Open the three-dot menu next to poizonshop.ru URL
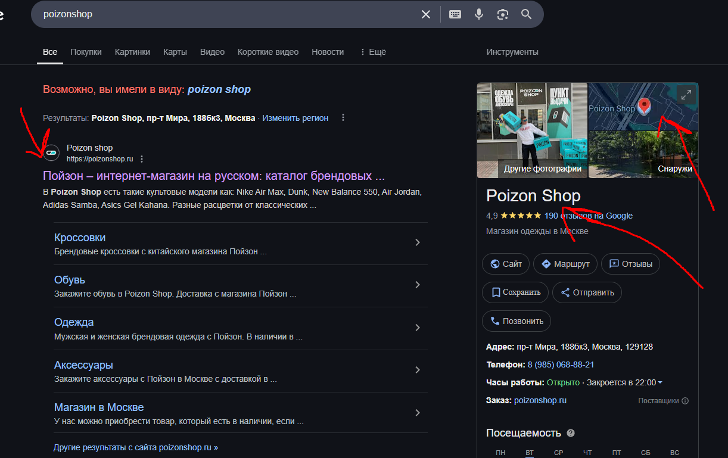728x458 pixels. (x=141, y=159)
